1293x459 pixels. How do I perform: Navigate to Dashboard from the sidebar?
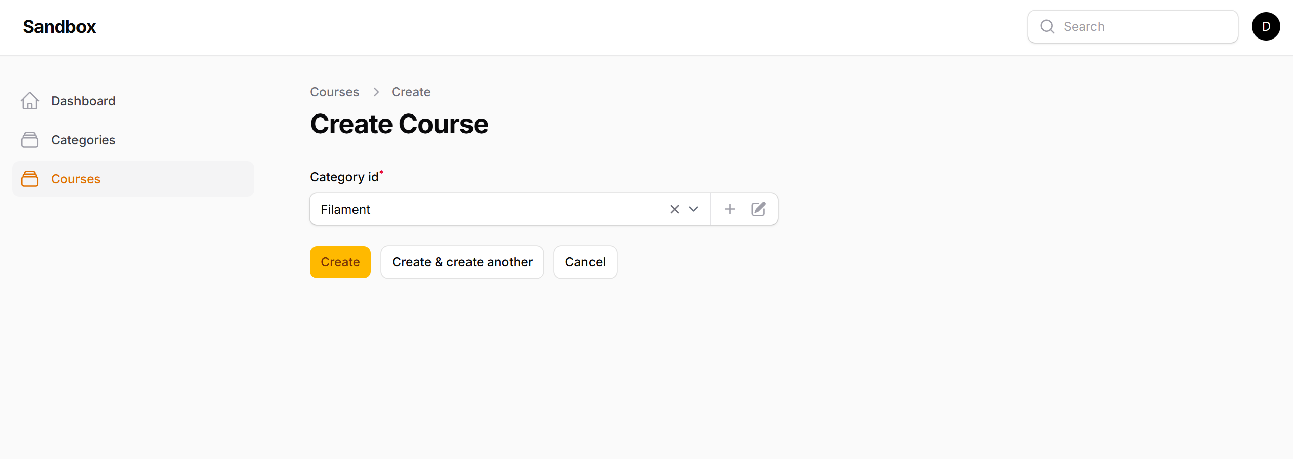tap(83, 101)
